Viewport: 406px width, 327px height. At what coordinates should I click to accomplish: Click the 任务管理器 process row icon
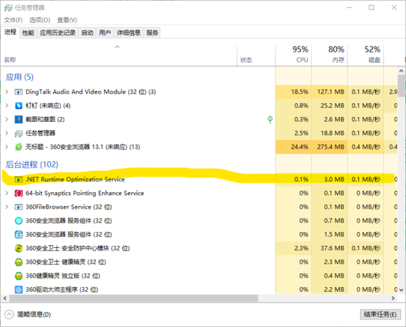(x=18, y=133)
